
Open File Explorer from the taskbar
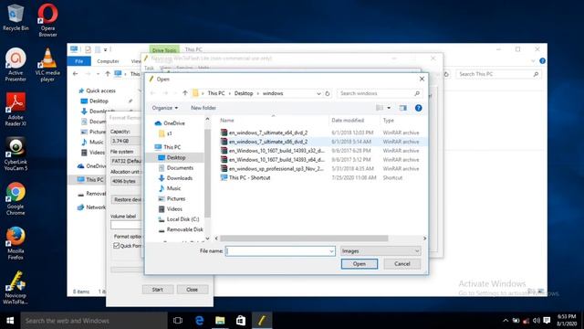click(220, 321)
